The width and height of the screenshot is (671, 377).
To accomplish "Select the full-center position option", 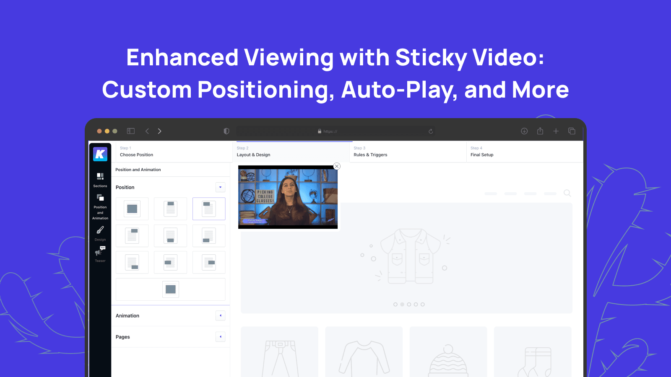I will coord(132,209).
